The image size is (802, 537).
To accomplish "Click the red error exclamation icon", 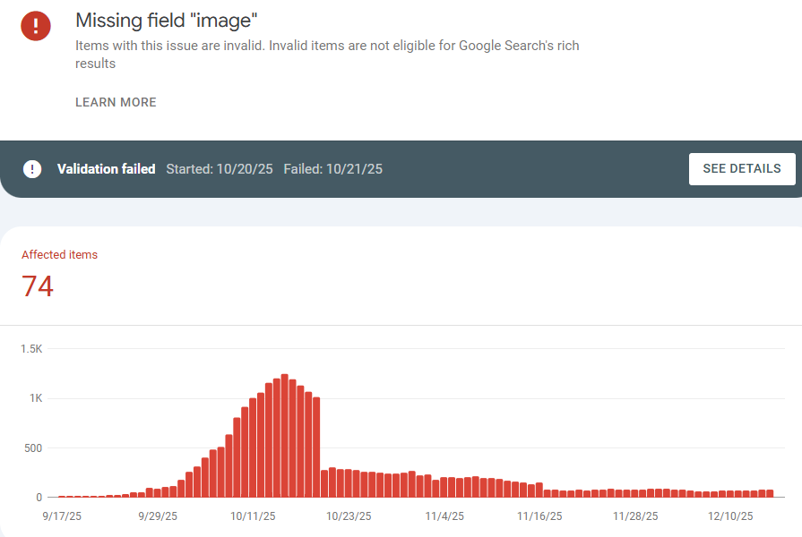I will tap(36, 25).
